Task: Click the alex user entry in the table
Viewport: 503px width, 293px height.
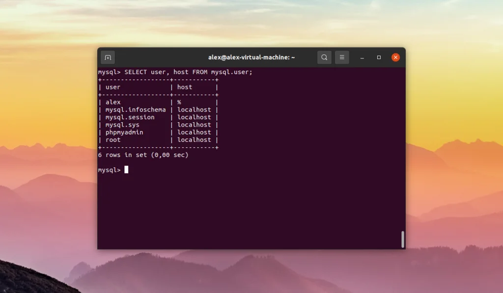Action: [113, 102]
